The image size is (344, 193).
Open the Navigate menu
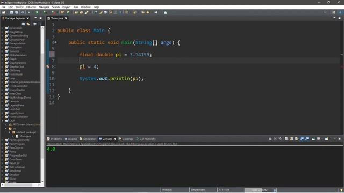44,7
